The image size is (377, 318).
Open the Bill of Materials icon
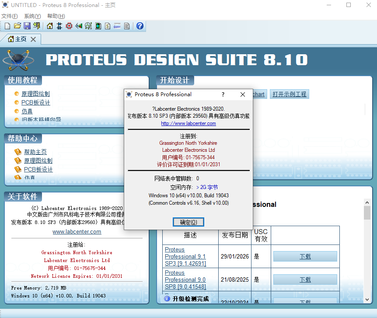coord(108,26)
